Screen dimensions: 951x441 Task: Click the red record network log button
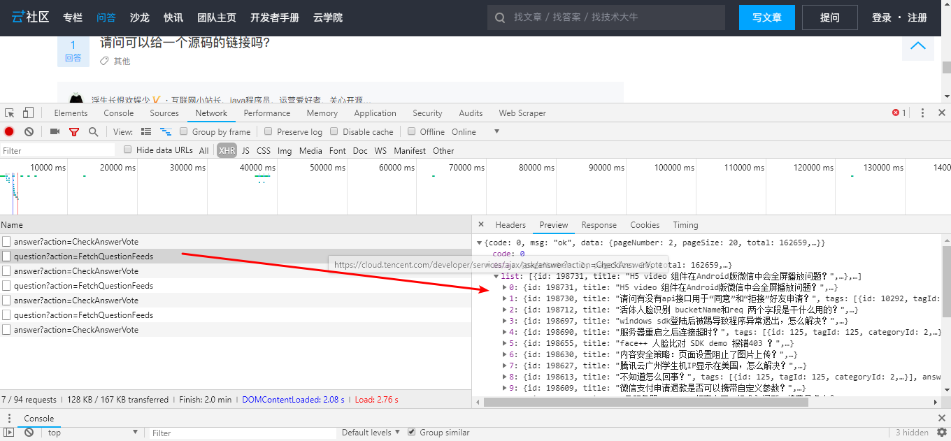point(9,131)
